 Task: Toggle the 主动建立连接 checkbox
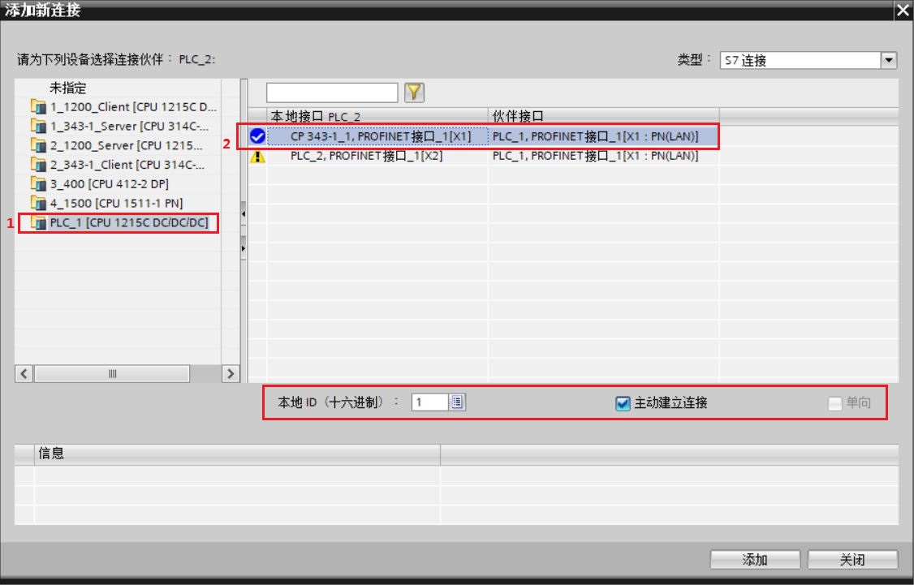[x=623, y=403]
